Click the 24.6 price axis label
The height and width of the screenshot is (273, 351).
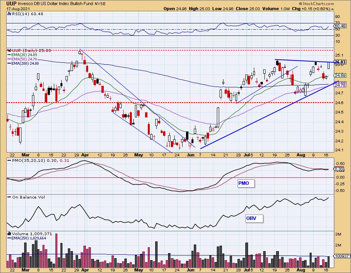(339, 103)
